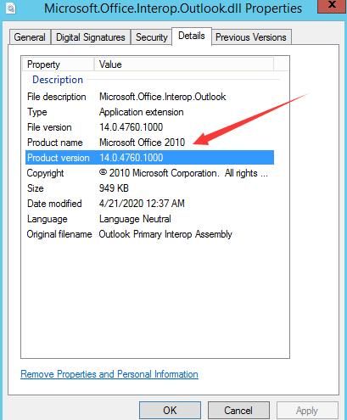Click the Value column header
The image size is (347, 420).
tap(184, 64)
